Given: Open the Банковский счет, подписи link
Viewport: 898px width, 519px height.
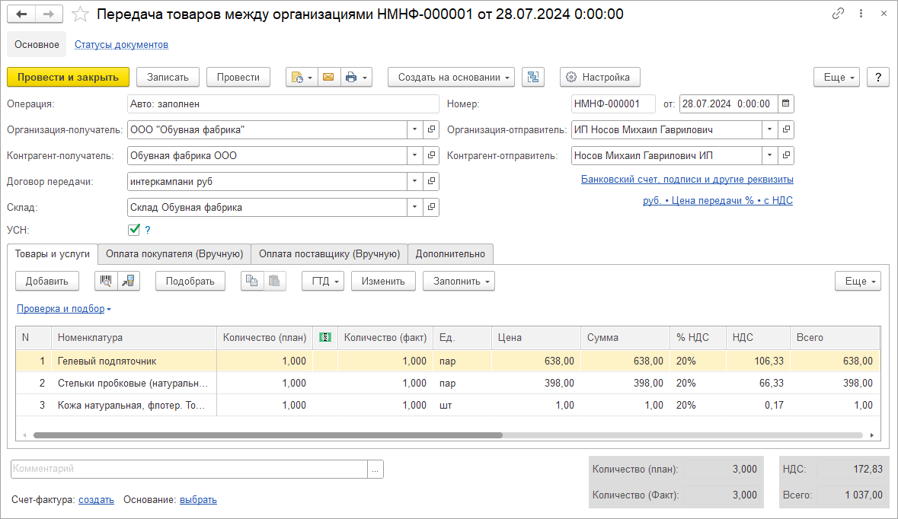Looking at the screenshot, I should click(x=686, y=180).
